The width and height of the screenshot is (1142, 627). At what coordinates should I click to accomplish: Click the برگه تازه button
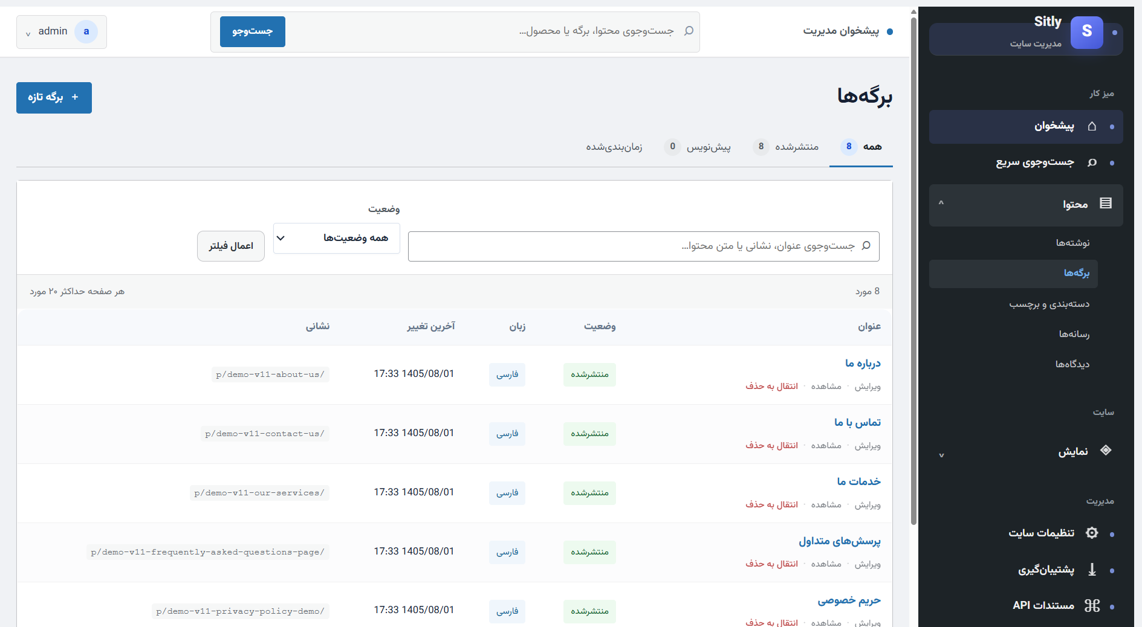[54, 98]
